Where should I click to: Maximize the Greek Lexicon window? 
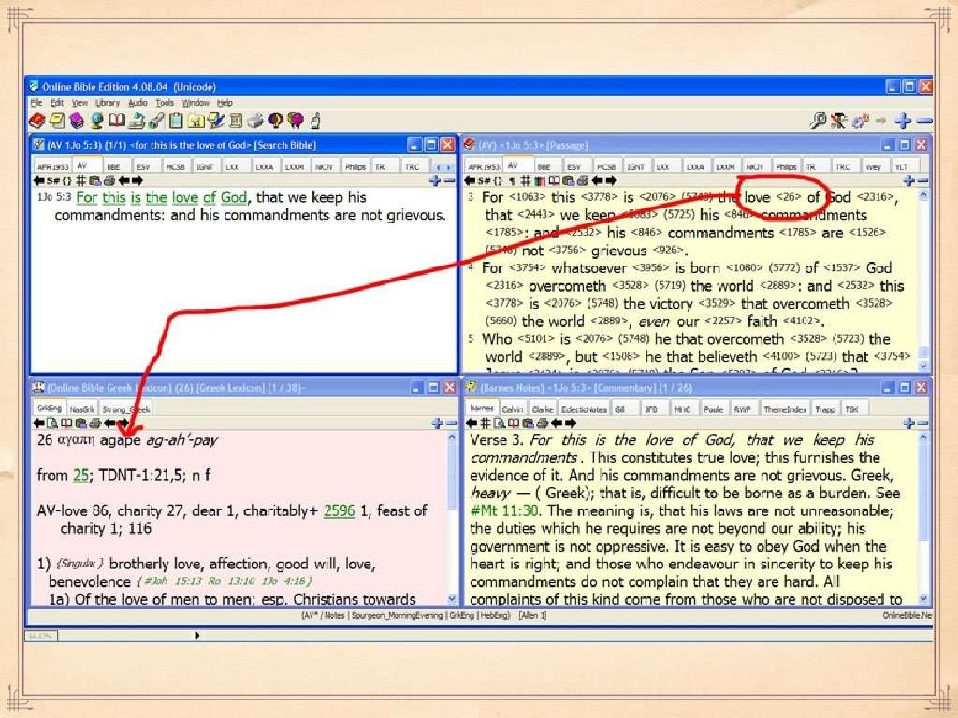click(433, 388)
